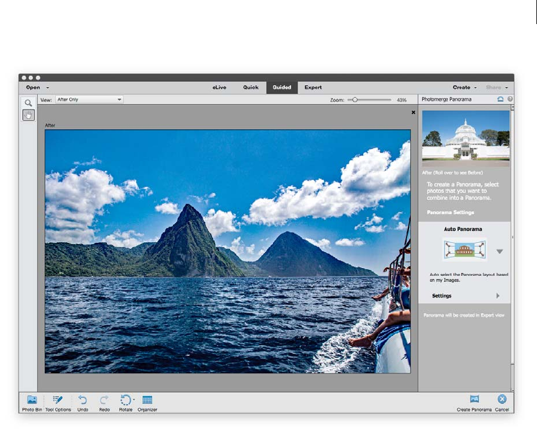Click the Redo icon
The height and width of the screenshot is (434, 537).
[x=105, y=400]
